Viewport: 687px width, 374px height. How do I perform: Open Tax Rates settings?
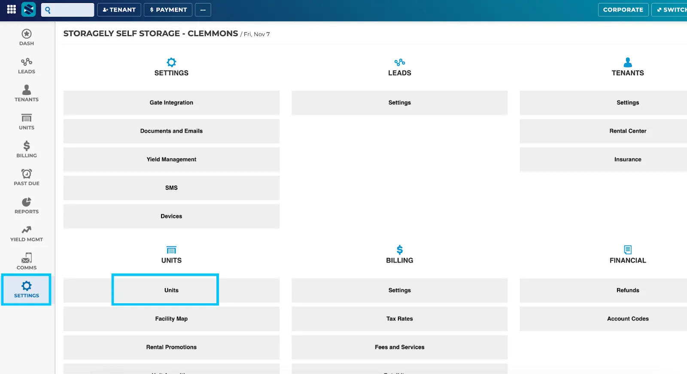(399, 319)
